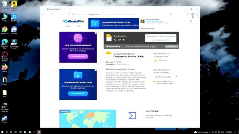Open Steam desktop shortcut
The height and width of the screenshot is (134, 239).
click(4, 119)
